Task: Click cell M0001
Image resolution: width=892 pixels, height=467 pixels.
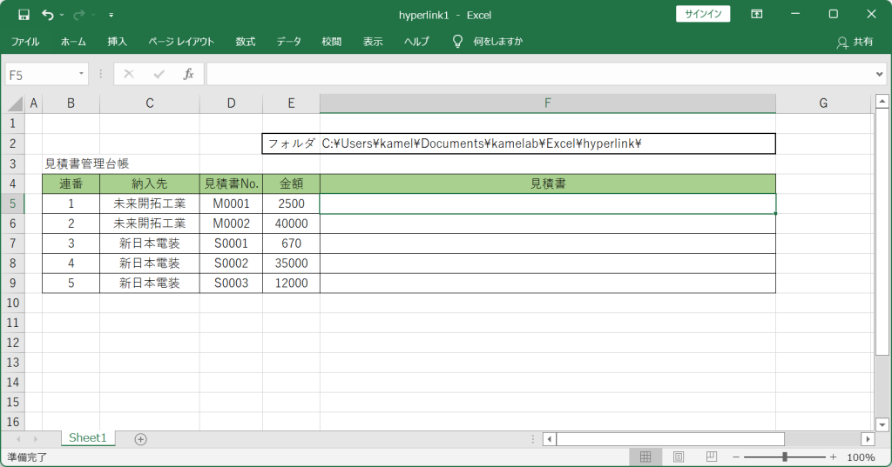Action: pyautogui.click(x=231, y=203)
